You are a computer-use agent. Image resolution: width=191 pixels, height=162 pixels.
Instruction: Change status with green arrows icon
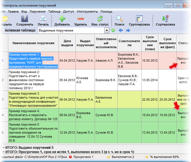pos(100,19)
